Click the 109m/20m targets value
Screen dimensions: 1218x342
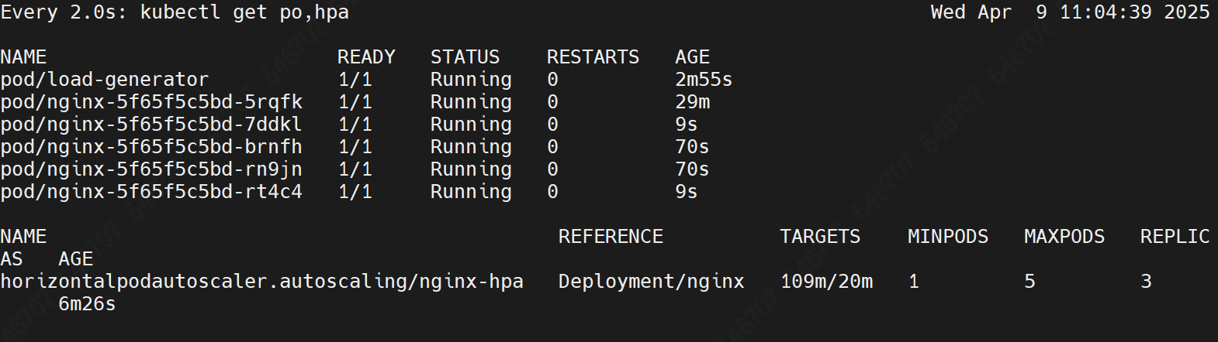[x=826, y=282]
